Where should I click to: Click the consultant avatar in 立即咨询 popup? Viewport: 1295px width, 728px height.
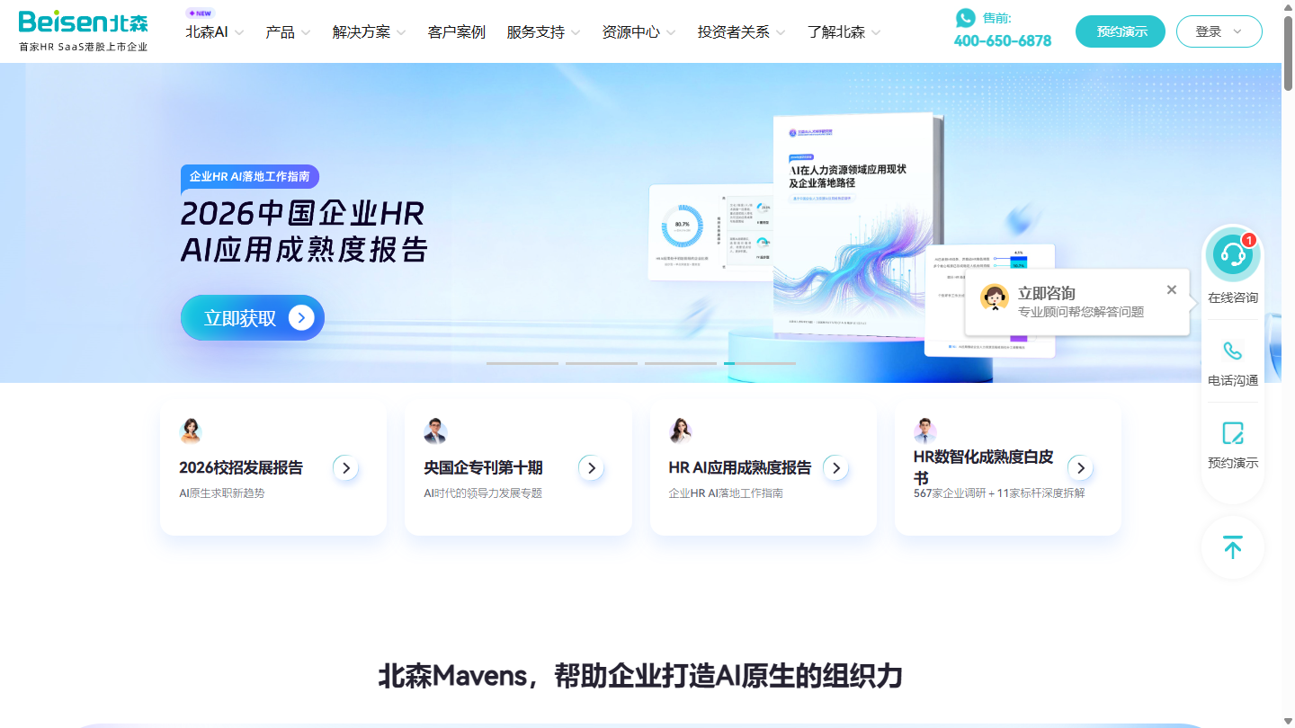[994, 297]
